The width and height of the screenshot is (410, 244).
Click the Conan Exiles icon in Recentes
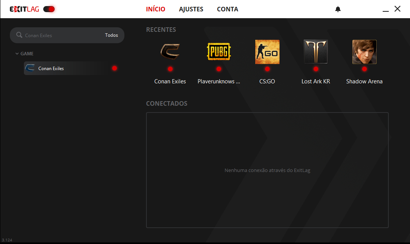point(170,52)
